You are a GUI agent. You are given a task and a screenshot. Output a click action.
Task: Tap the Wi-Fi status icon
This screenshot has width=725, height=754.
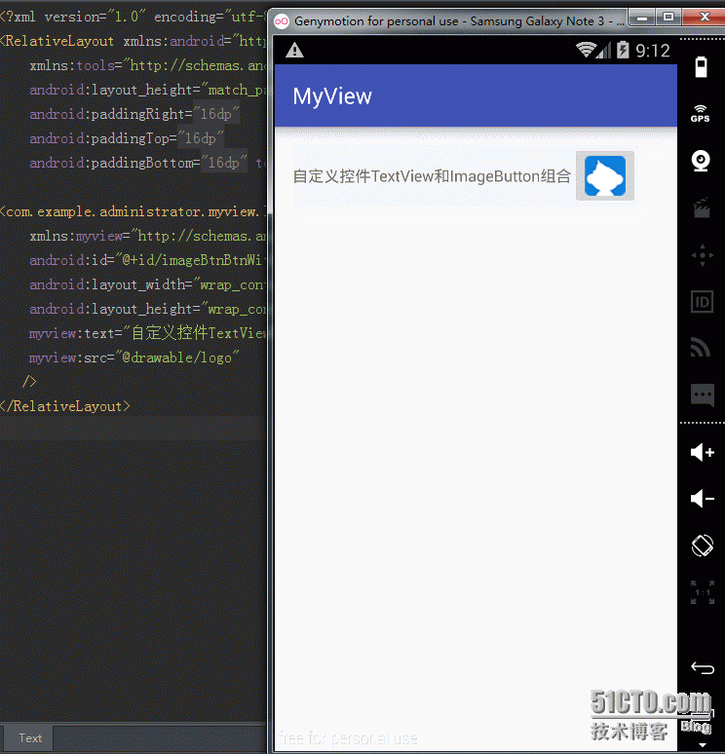586,50
